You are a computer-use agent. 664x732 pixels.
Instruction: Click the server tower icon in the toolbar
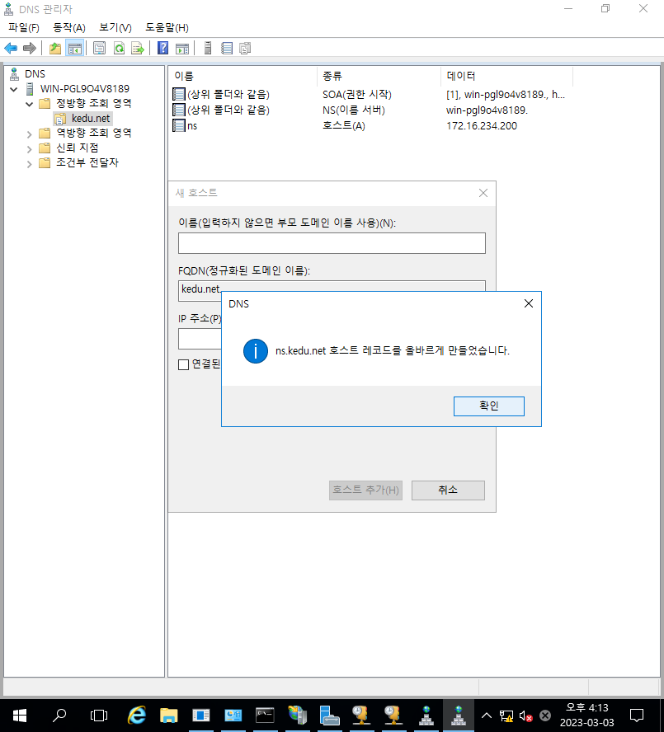[x=208, y=48]
